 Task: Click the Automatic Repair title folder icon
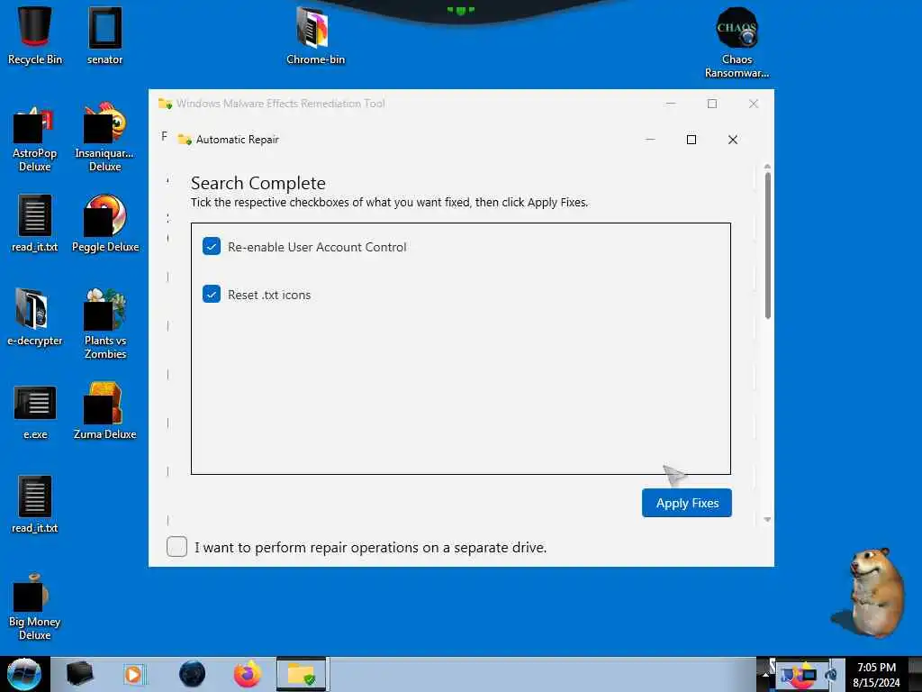coord(185,140)
